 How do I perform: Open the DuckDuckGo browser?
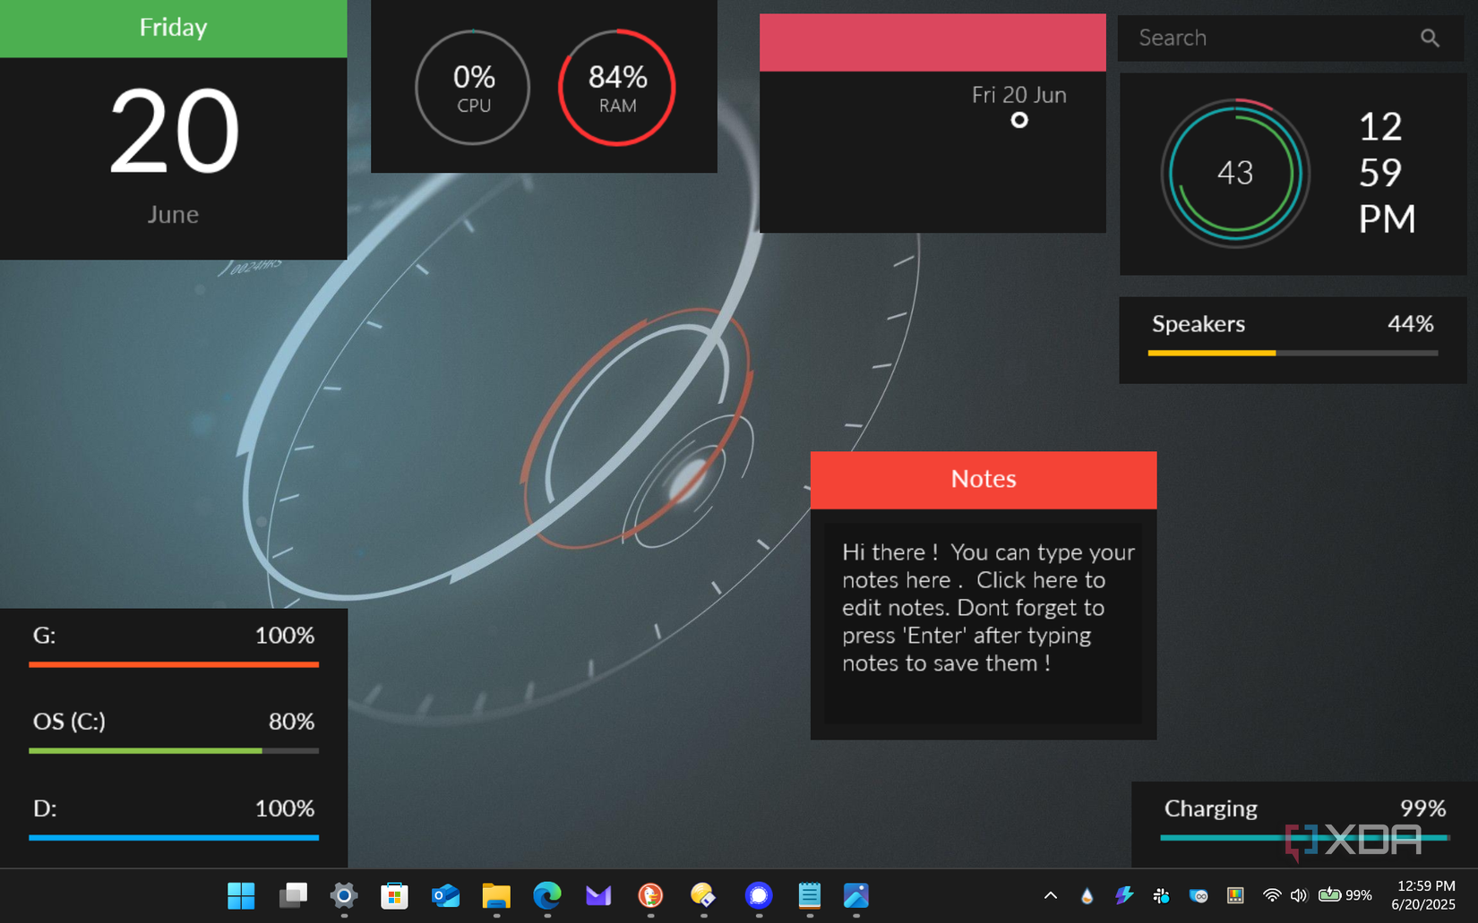click(650, 896)
